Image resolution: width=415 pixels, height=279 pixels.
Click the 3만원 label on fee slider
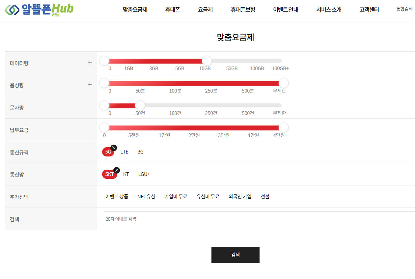coord(224,135)
